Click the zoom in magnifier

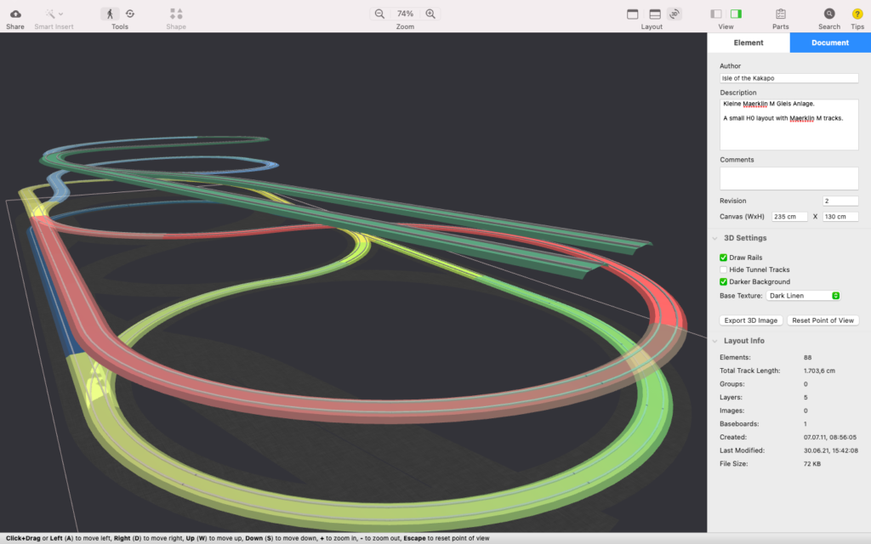coord(430,14)
